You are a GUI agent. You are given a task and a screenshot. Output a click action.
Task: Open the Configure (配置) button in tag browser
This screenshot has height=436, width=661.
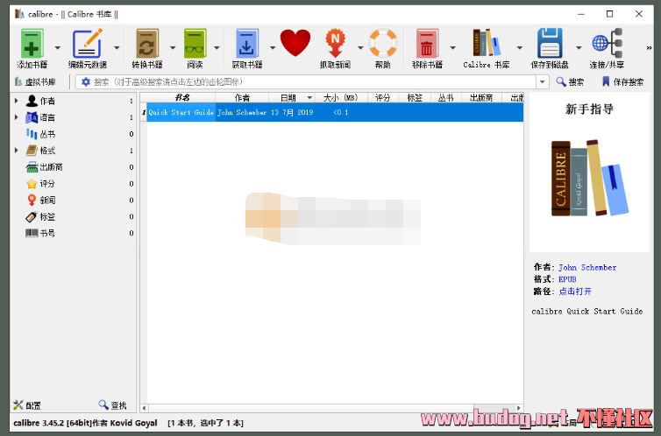27,404
